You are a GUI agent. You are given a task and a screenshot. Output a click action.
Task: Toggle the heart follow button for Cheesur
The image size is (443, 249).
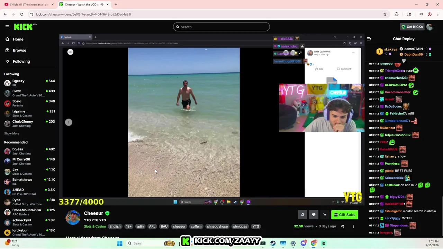314,215
